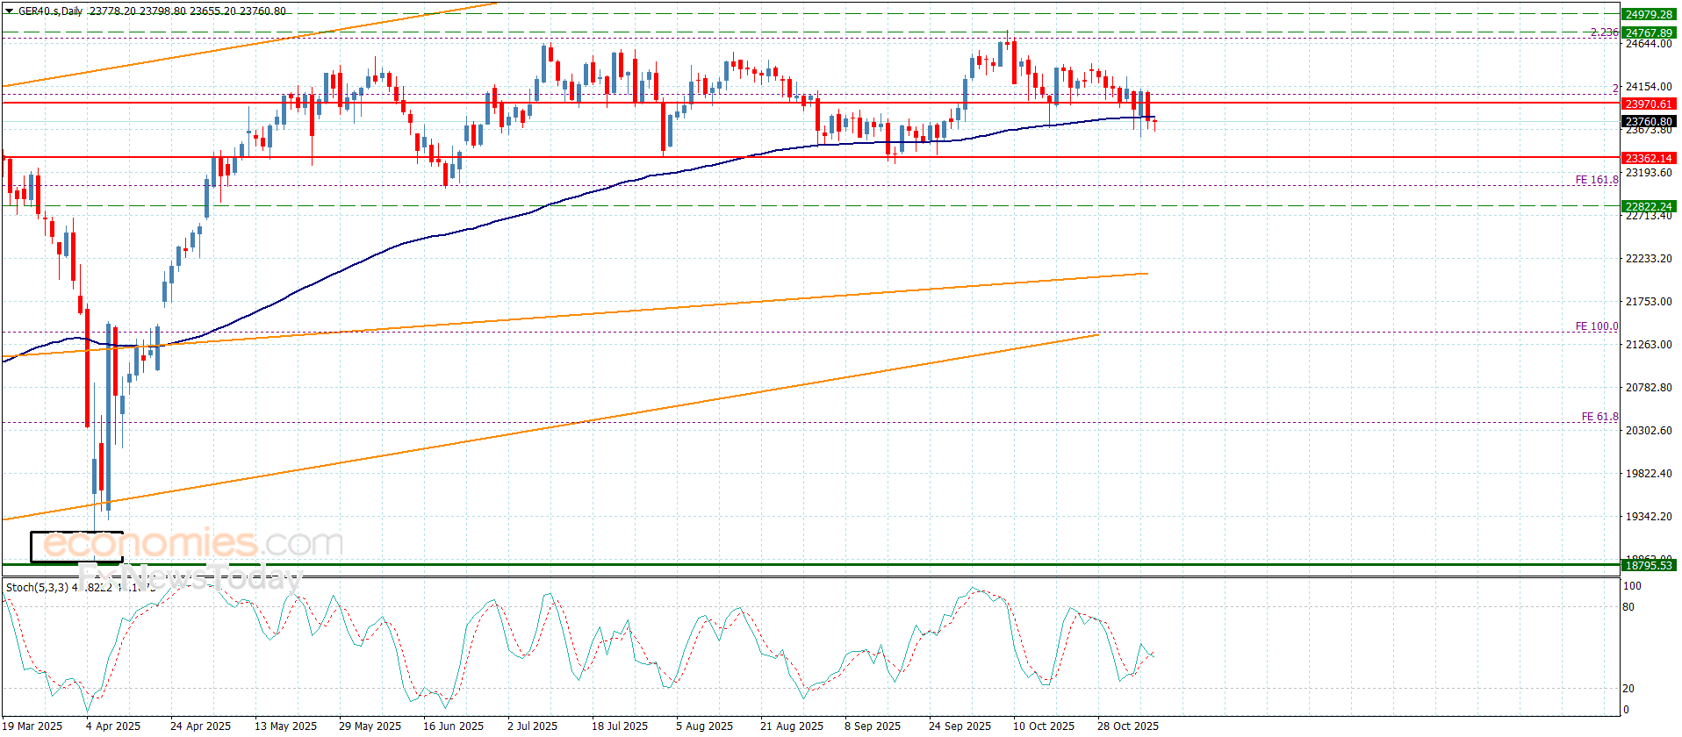The width and height of the screenshot is (1682, 737).
Task: Click the economies.com watermark
Action: tap(193, 543)
